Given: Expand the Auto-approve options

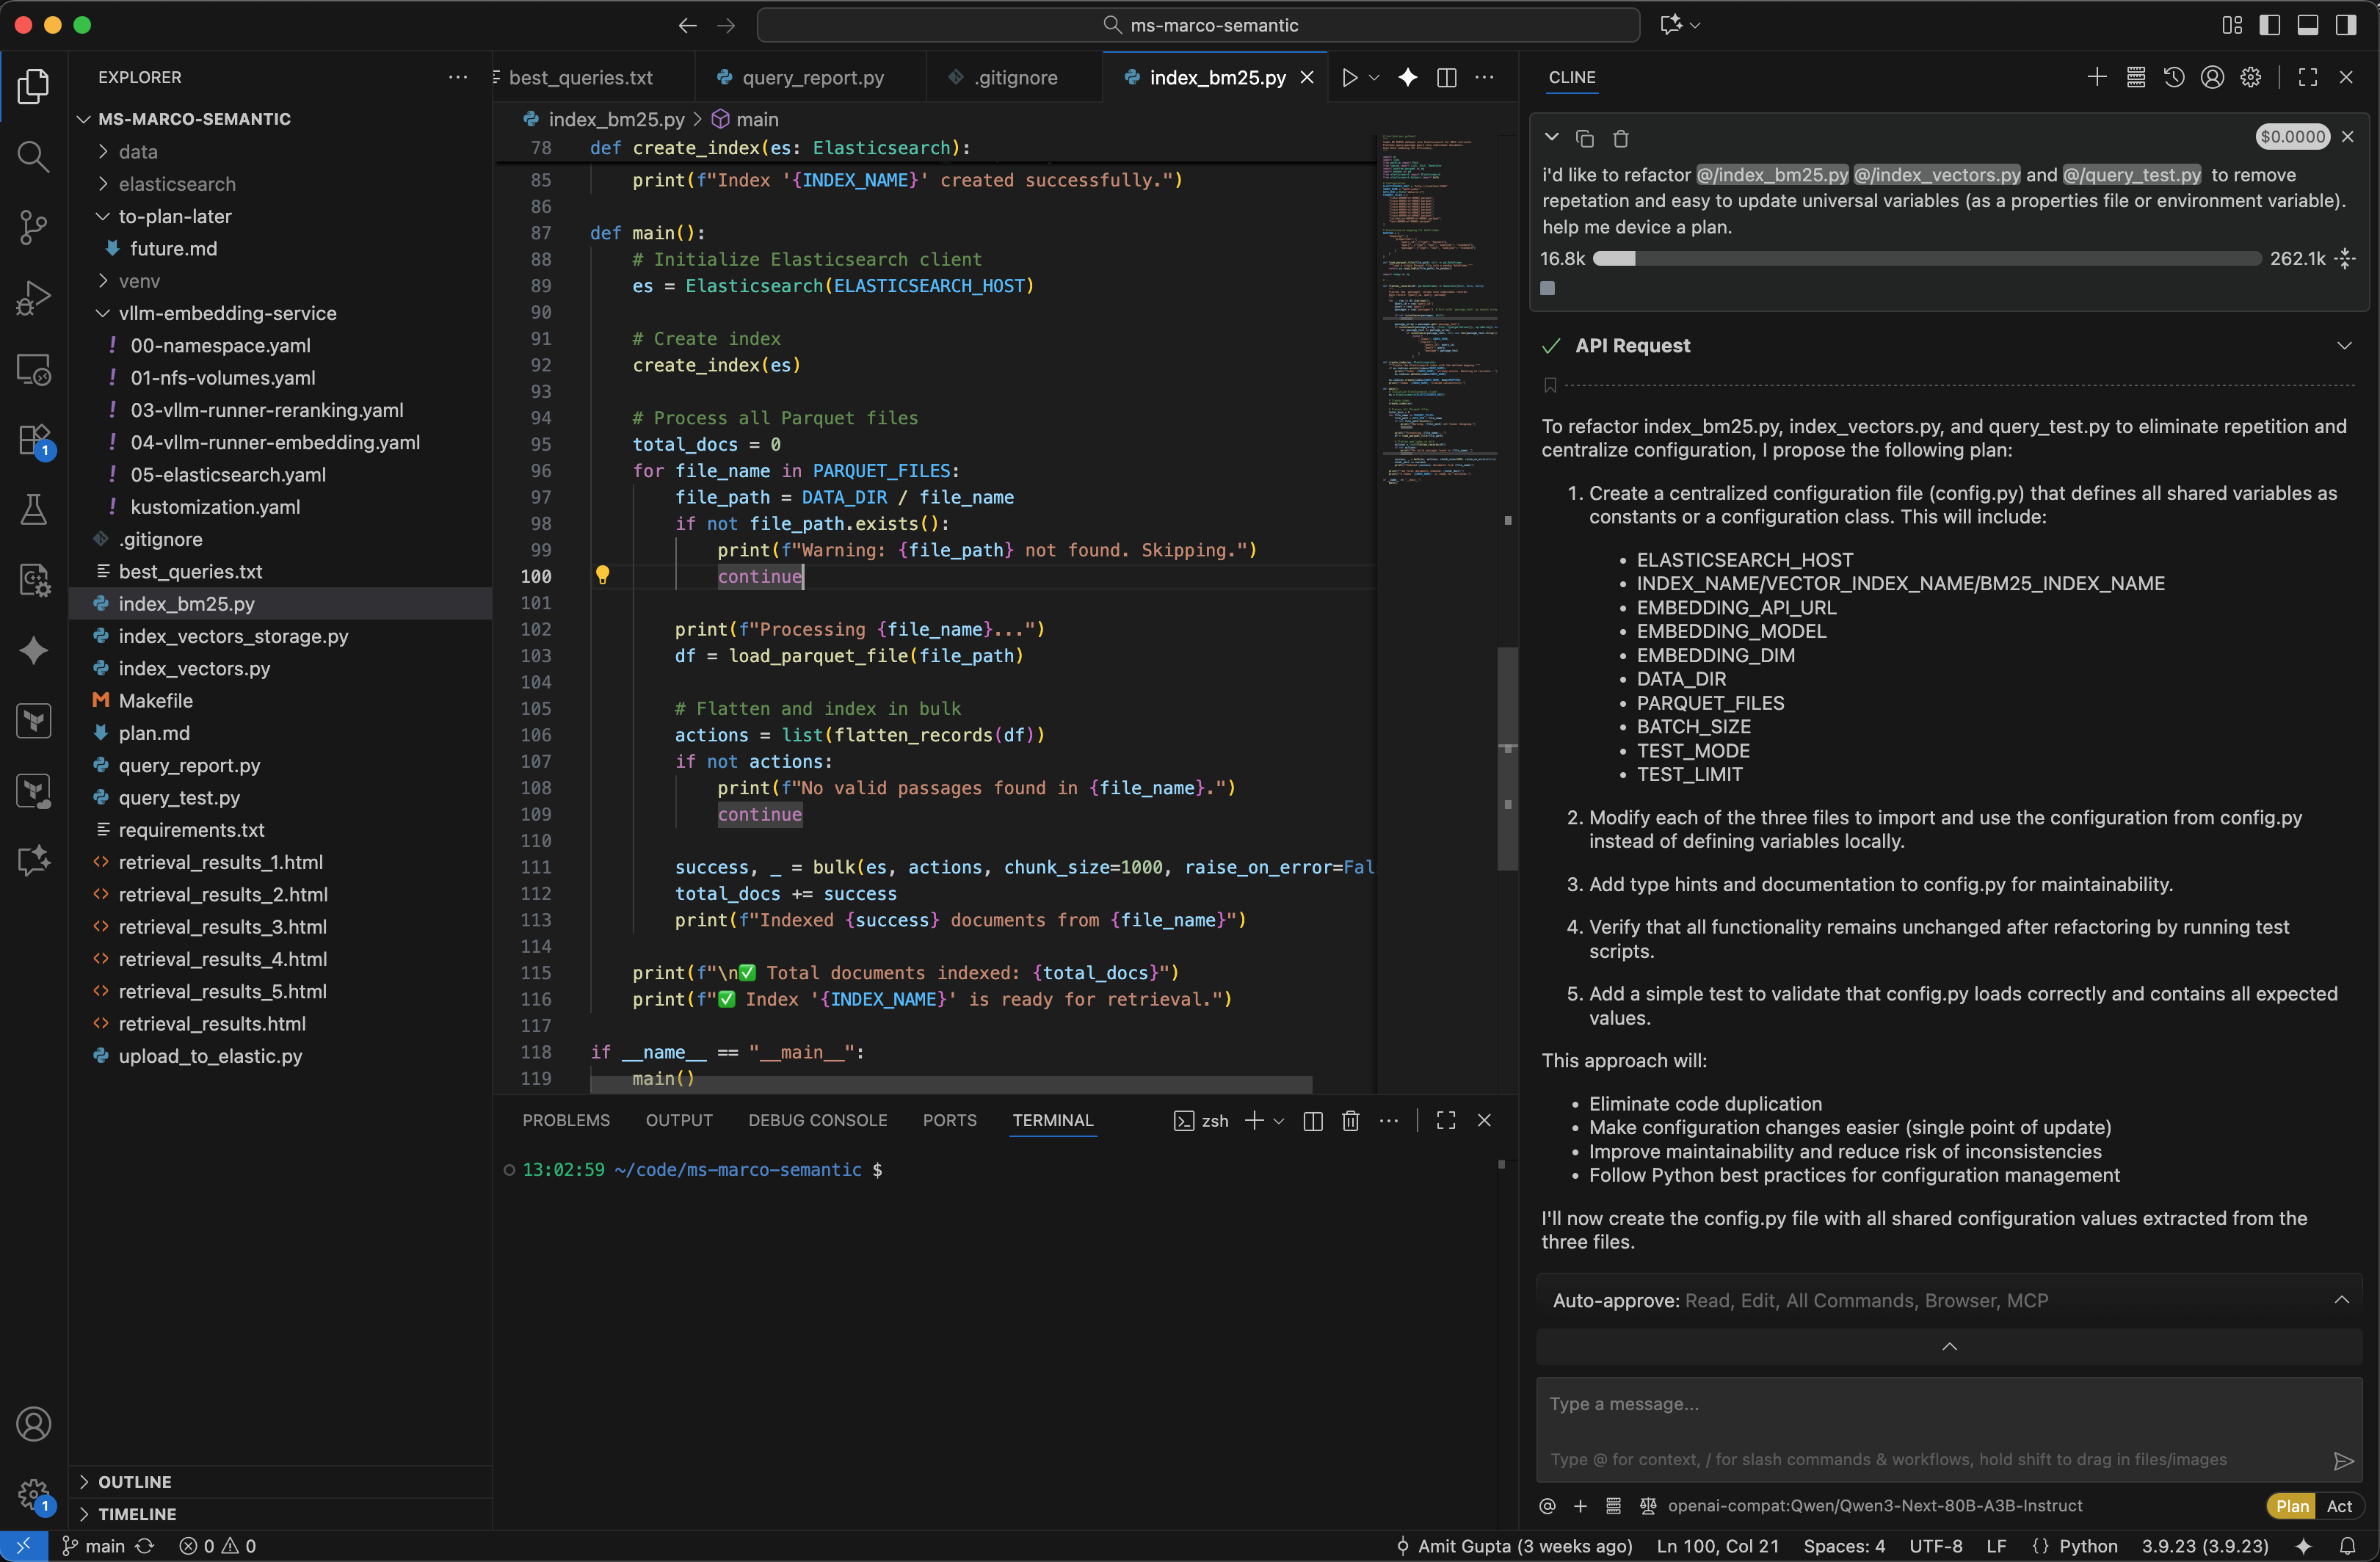Looking at the screenshot, I should coord(2342,1300).
